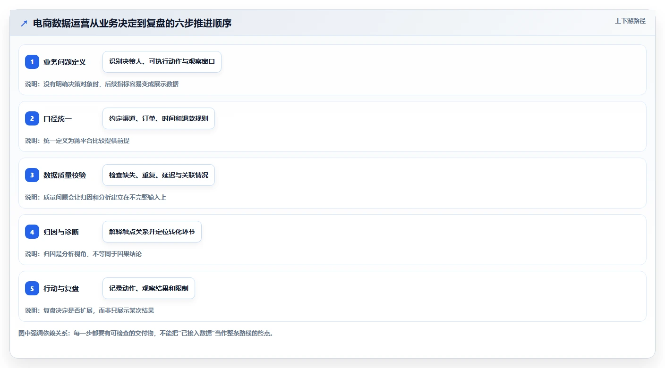Click the 口径统一 step title
Image resolution: width=665 pixels, height=368 pixels.
point(58,118)
